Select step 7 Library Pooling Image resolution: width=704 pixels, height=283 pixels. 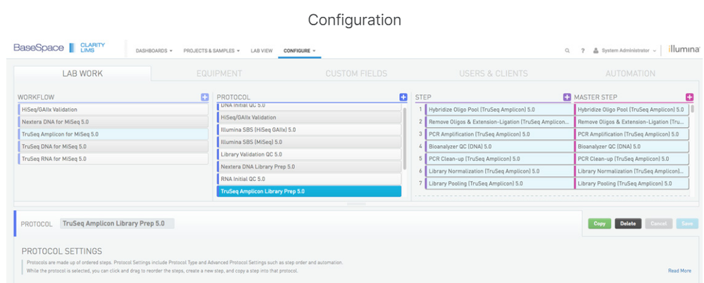tap(499, 183)
